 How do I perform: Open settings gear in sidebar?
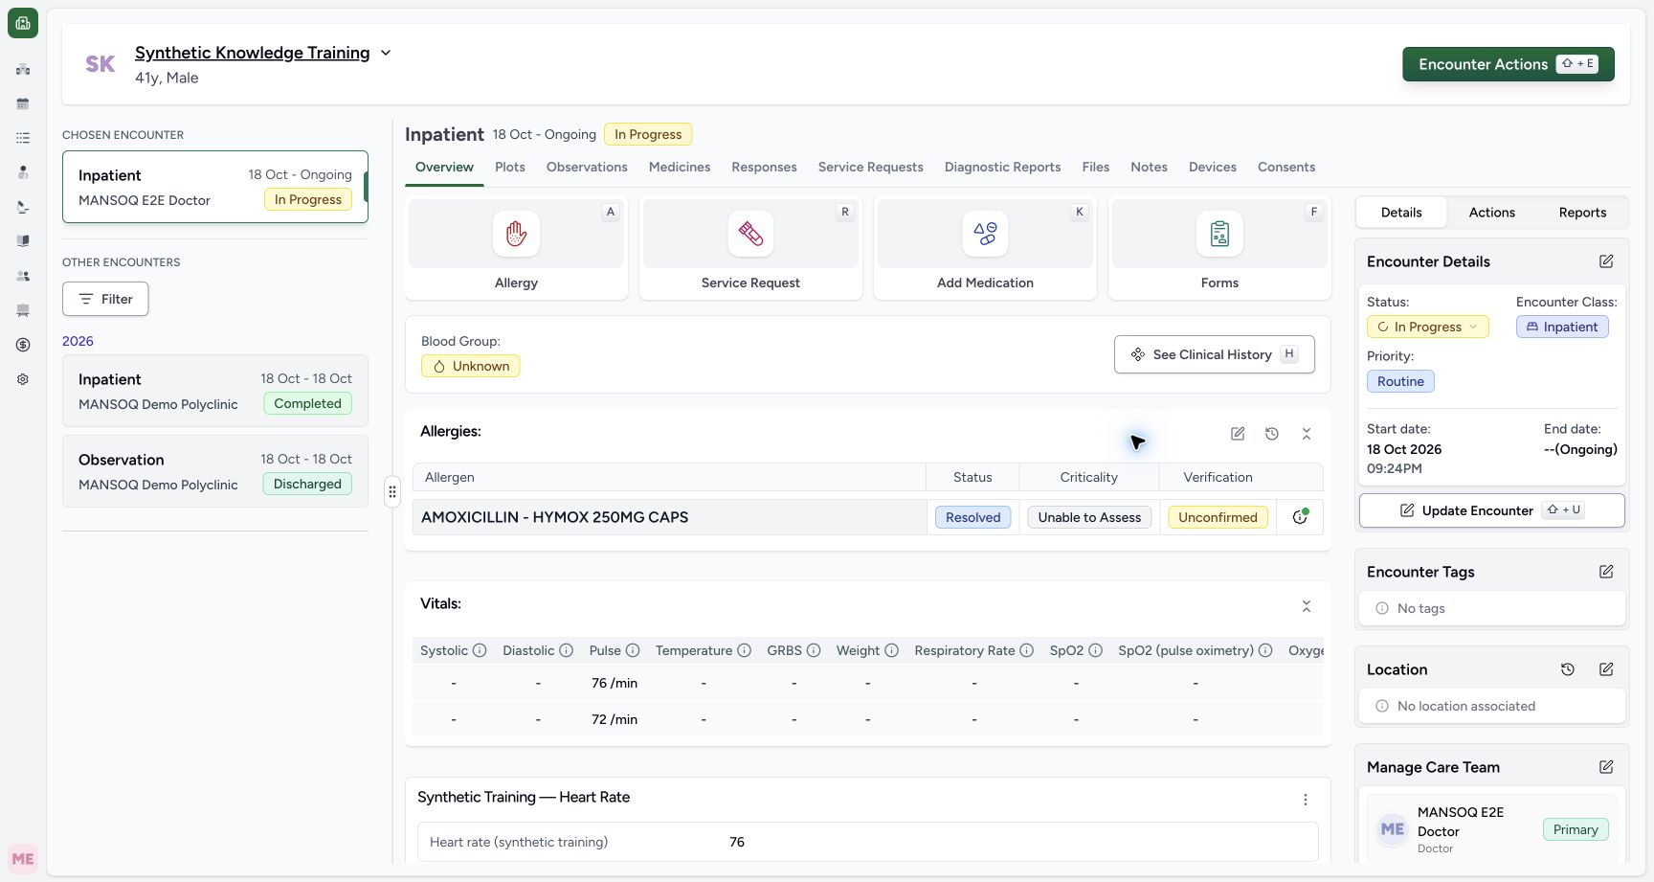coord(23,379)
